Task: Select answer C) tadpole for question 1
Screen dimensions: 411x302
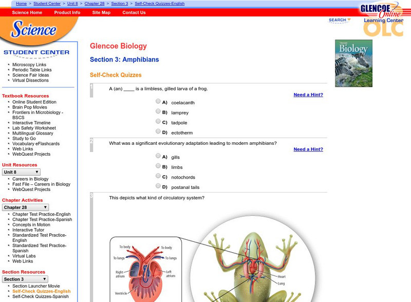Action: pos(158,121)
